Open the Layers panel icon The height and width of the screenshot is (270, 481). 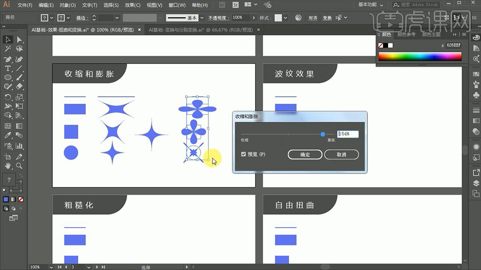click(476, 183)
